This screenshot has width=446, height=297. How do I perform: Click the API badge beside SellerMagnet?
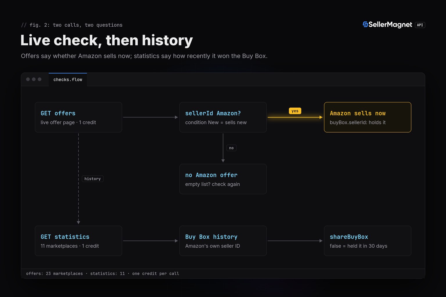point(420,25)
